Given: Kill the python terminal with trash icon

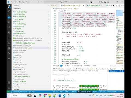Looking at the screenshot, I should (x=122, y=71).
